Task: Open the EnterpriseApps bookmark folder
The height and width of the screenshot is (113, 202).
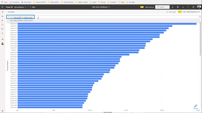Action: 67,2
